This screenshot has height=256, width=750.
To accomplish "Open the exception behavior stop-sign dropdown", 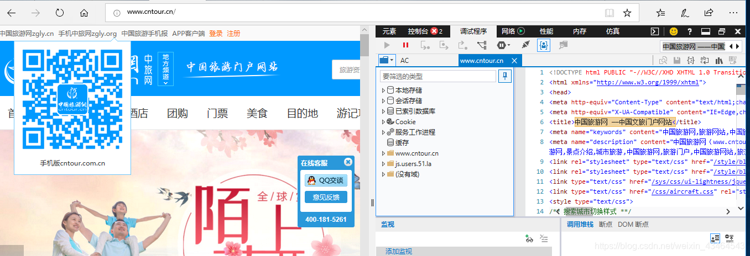I will 503,45.
